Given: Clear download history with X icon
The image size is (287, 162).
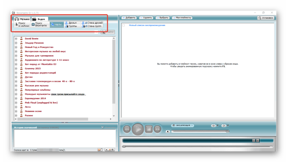Looking at the screenshot, I should click(x=103, y=127).
